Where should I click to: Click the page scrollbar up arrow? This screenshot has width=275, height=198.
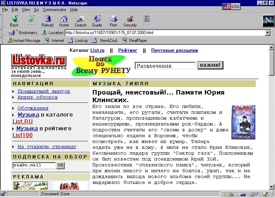[271, 47]
